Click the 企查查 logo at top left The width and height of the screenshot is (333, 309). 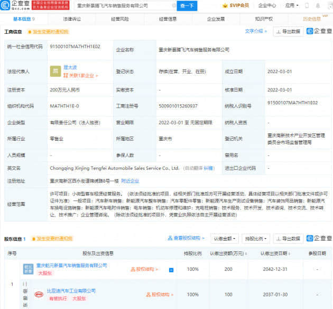(15, 5)
